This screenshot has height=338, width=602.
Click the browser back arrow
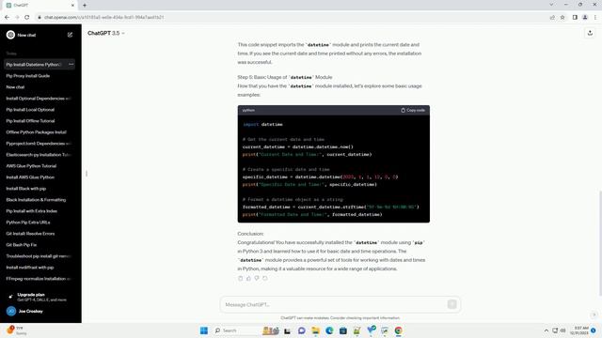click(x=7, y=17)
